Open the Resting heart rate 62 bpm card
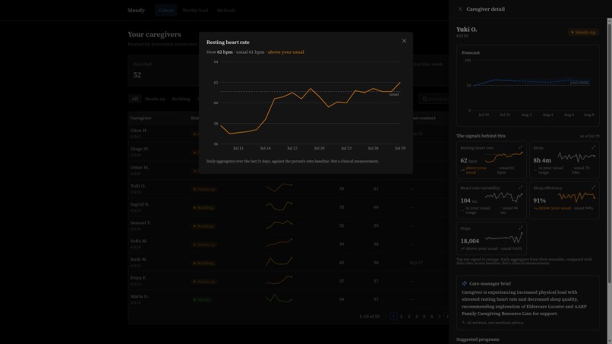612x344 pixels. [x=491, y=159]
